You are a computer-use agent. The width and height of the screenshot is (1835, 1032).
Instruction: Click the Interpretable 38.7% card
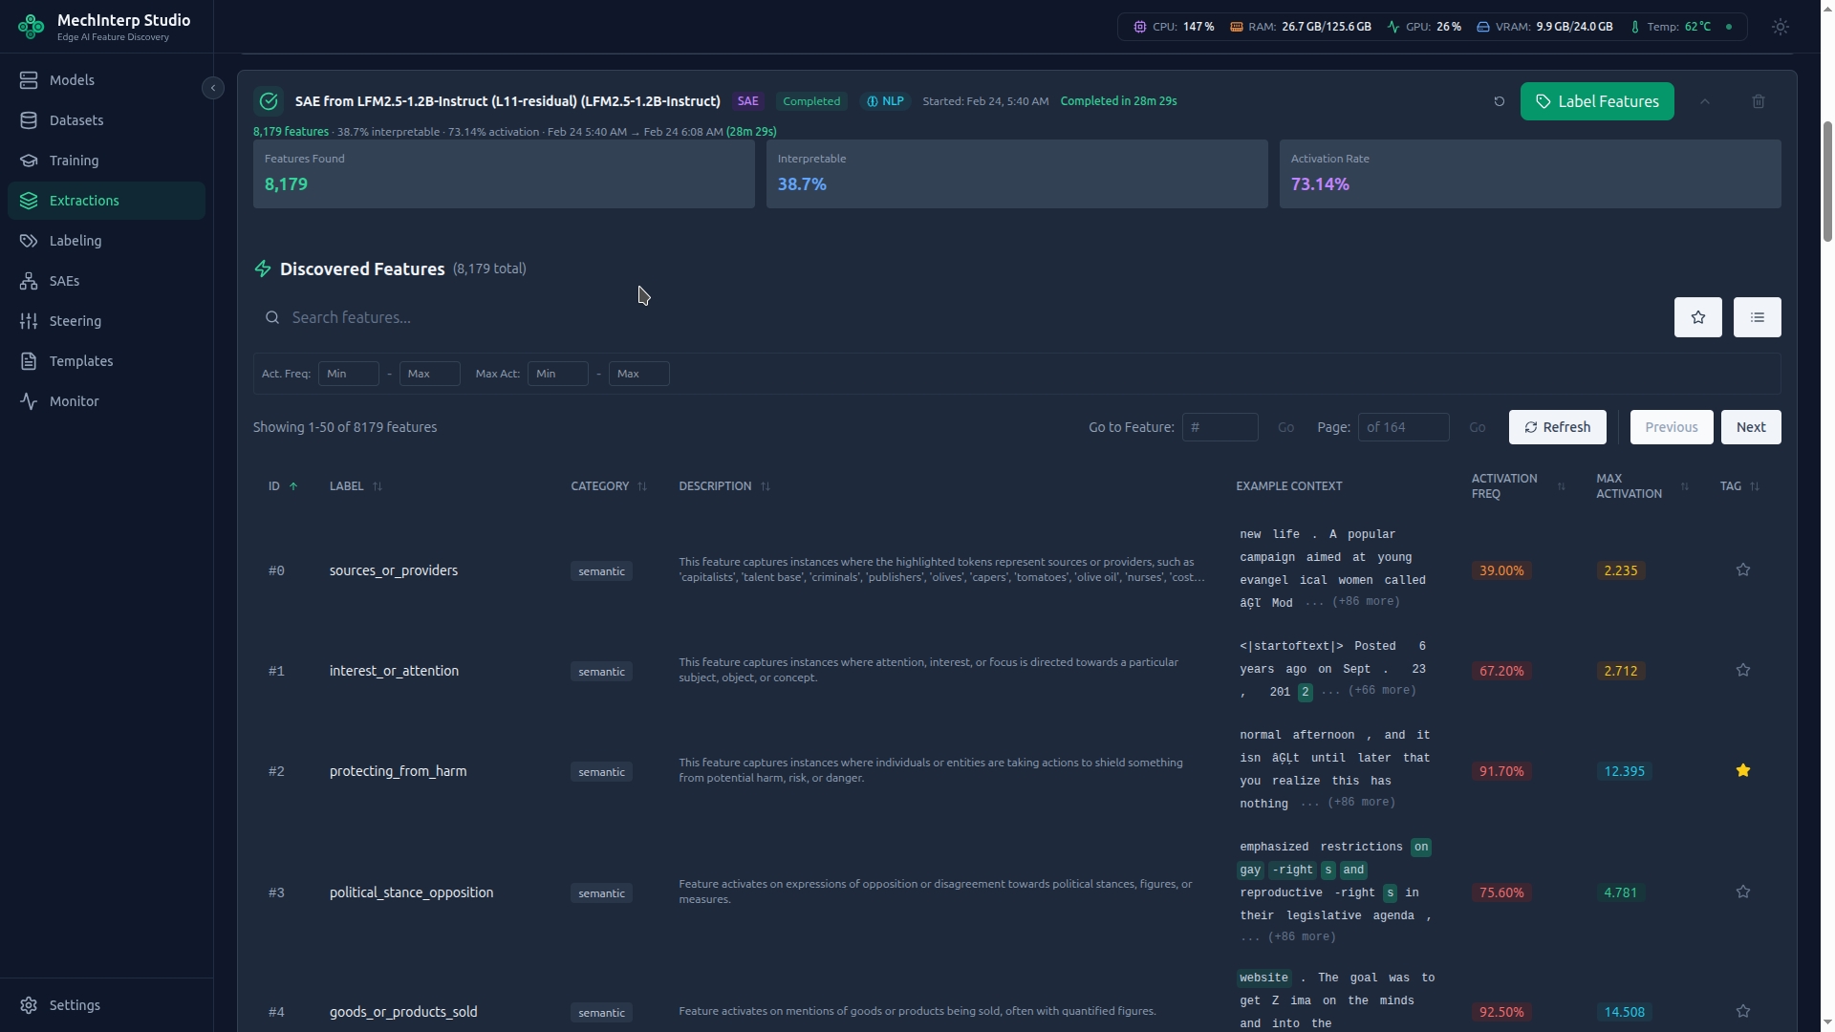pos(1017,174)
